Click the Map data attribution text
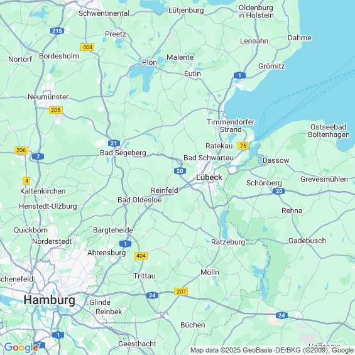 tap(272, 350)
